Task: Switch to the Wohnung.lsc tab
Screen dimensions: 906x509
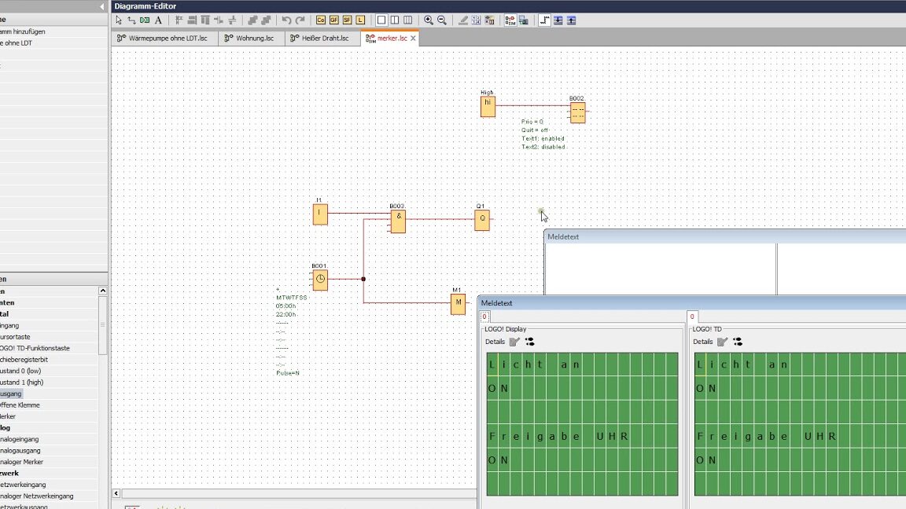Action: pos(254,38)
